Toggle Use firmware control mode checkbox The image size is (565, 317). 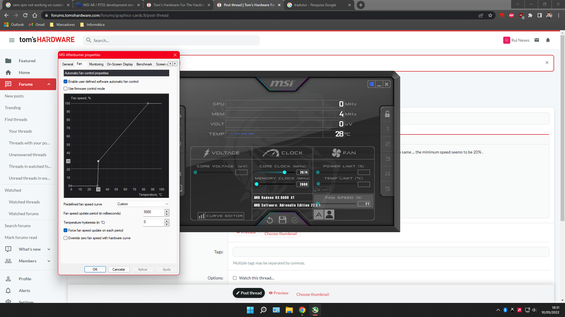click(65, 89)
